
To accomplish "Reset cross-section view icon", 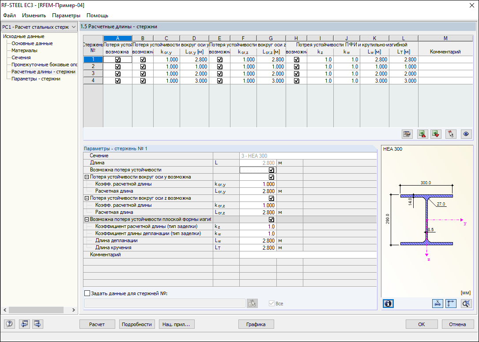I will (x=466, y=304).
